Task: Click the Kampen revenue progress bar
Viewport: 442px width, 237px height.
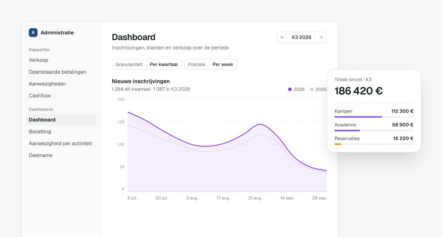Action: point(374,117)
